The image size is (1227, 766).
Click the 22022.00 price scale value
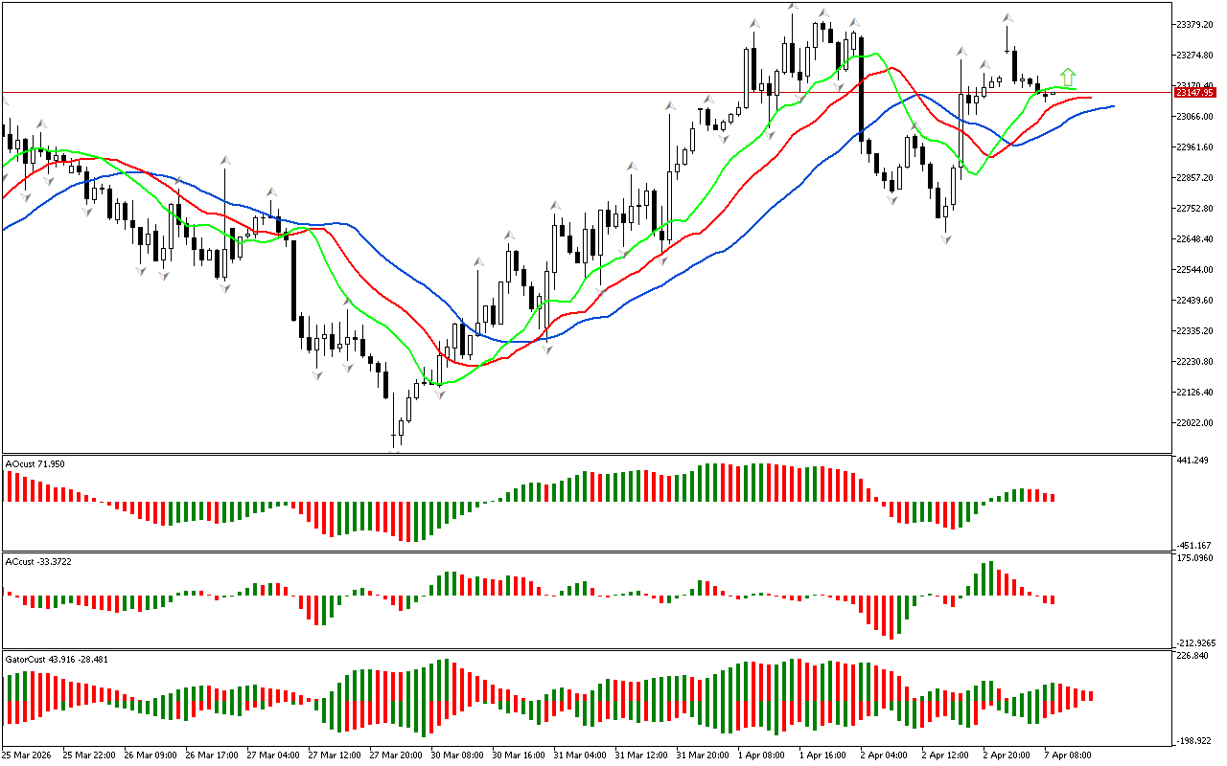1198,422
